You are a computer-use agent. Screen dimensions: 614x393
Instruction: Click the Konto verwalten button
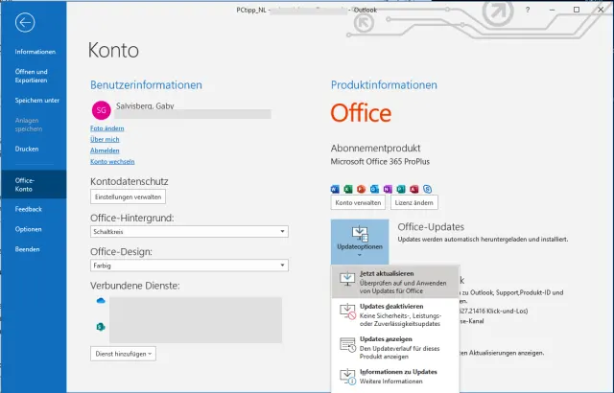[358, 202]
